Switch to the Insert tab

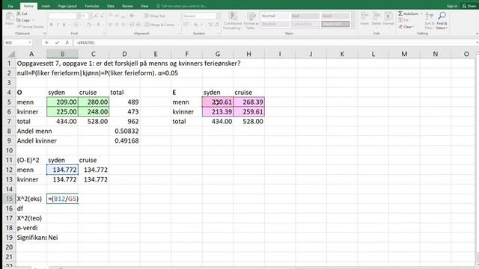[46, 6]
